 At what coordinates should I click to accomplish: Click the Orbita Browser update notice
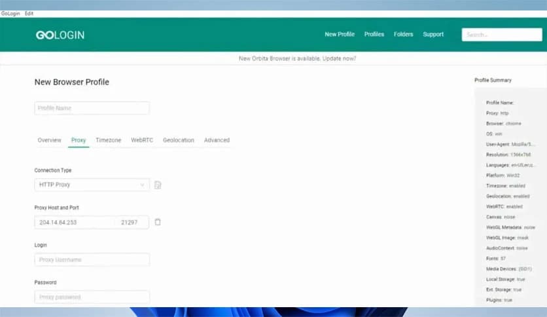tap(297, 58)
